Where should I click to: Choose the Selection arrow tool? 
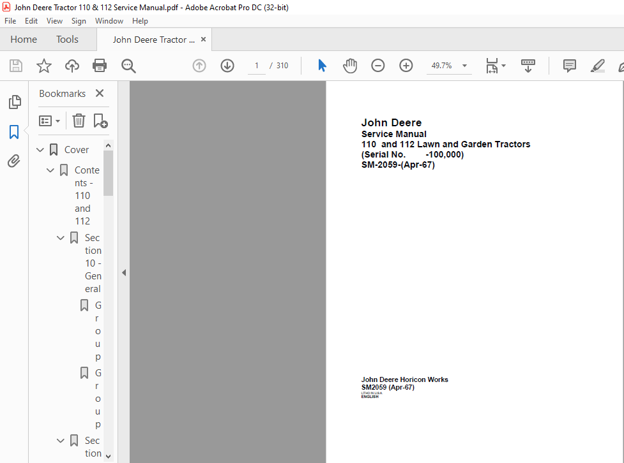322,66
